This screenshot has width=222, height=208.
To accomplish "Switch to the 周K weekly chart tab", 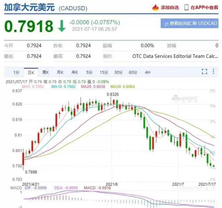I will coord(45,72).
